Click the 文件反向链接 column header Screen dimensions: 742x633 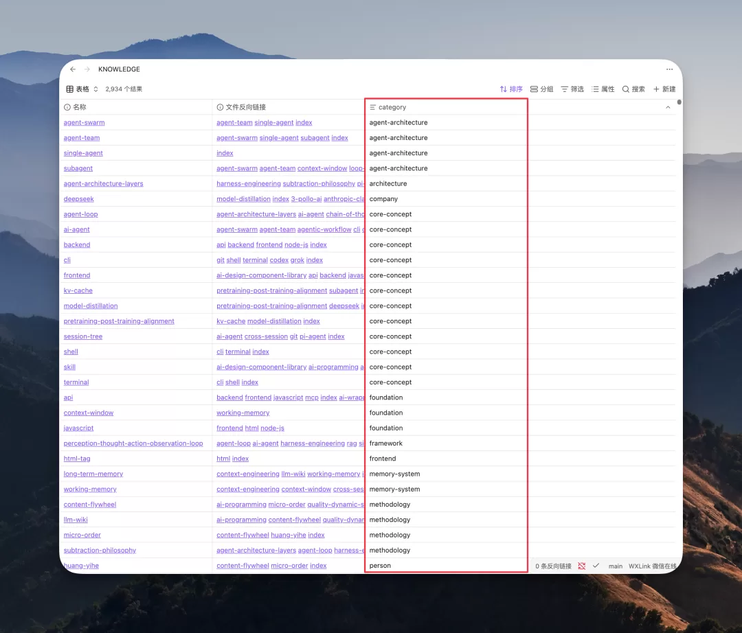point(289,107)
